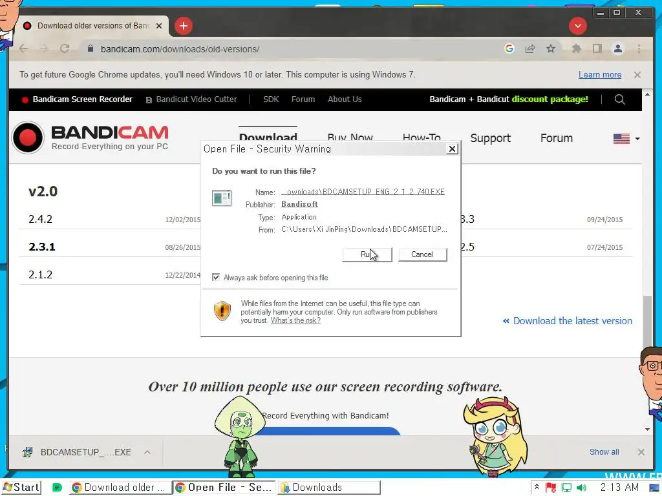This screenshot has width=662, height=496.
Task: Click the security shield warning icon
Action: tap(222, 311)
